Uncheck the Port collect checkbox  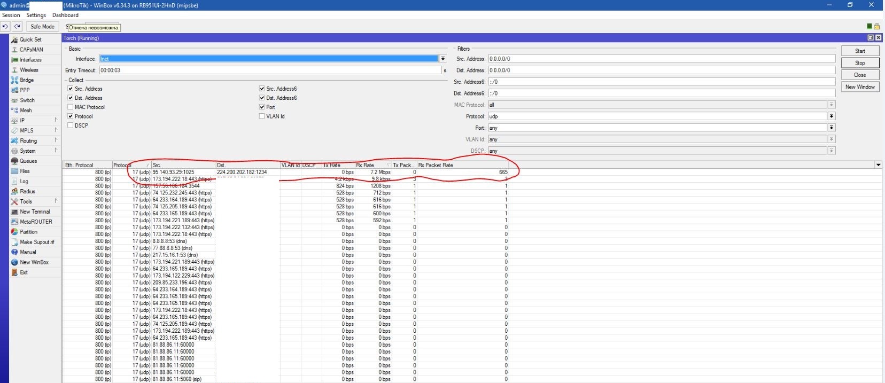(x=262, y=107)
